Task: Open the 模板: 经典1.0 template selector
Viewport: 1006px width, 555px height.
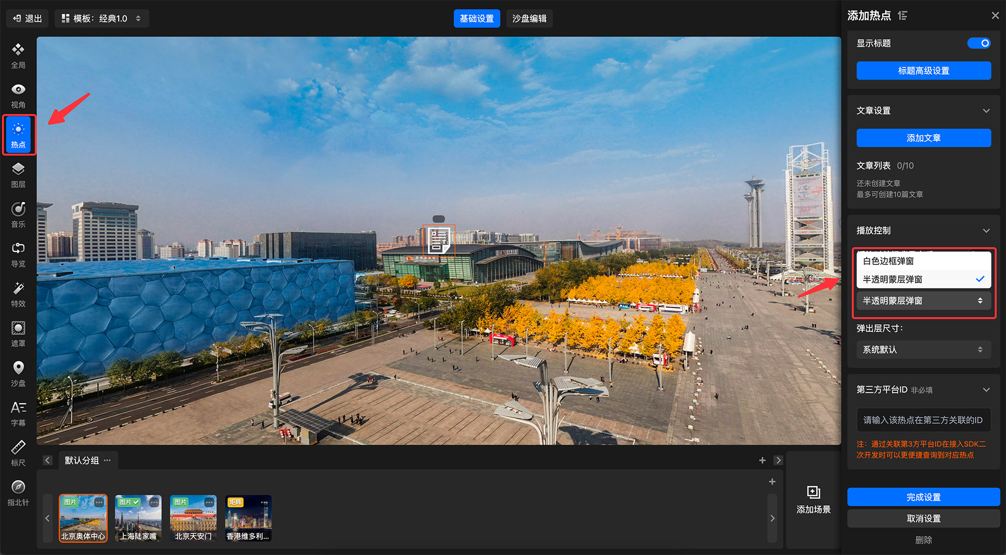Action: pyautogui.click(x=102, y=19)
